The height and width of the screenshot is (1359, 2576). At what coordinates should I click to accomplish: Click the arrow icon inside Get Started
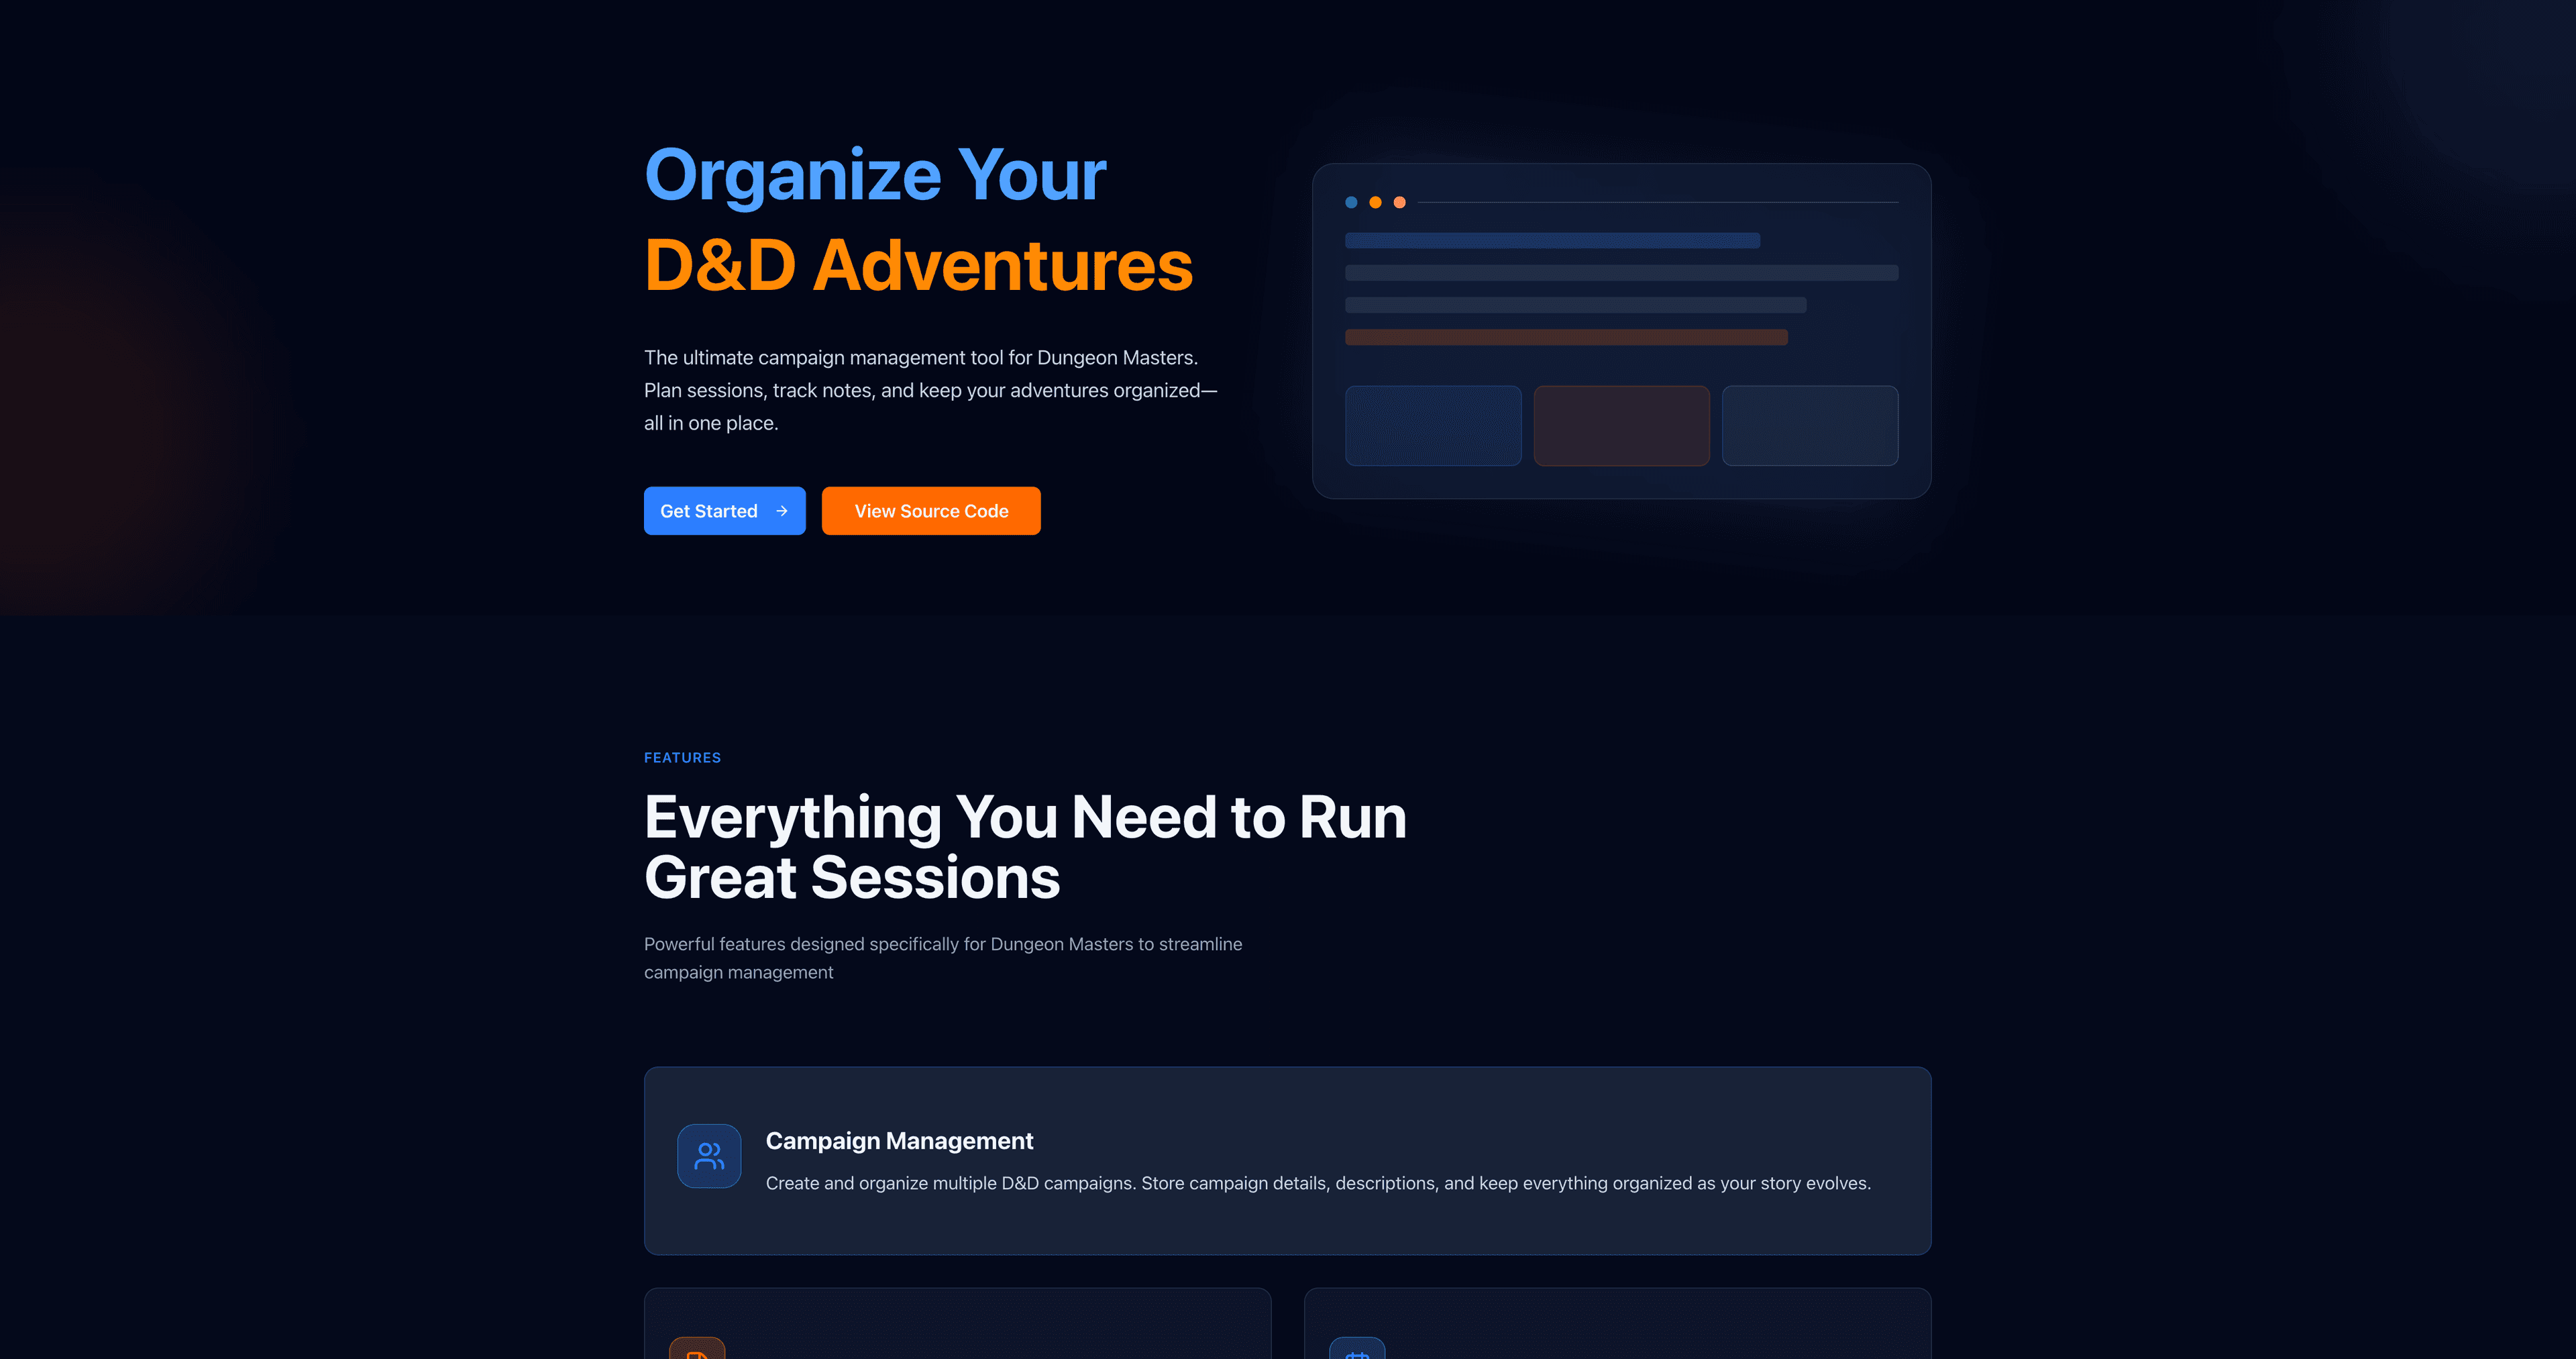click(781, 510)
